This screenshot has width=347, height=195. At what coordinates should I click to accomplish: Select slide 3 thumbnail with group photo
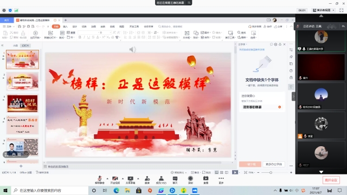pos(22,103)
